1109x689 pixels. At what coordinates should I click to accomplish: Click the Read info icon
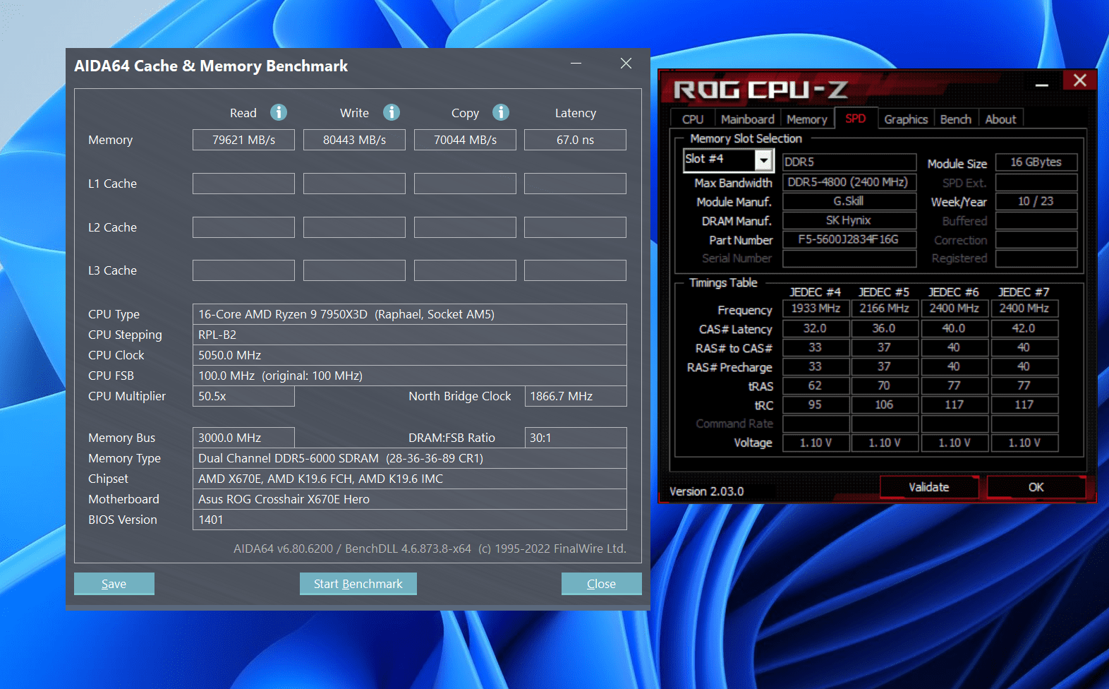tap(279, 112)
